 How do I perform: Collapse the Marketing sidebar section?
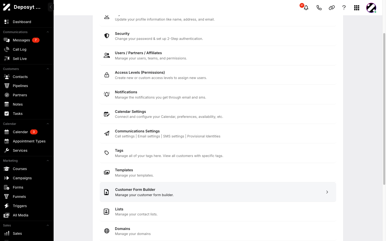(x=48, y=161)
